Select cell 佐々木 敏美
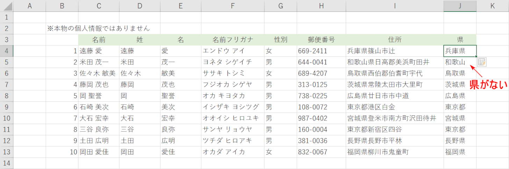This screenshot has height=169, width=509. tap(99, 74)
